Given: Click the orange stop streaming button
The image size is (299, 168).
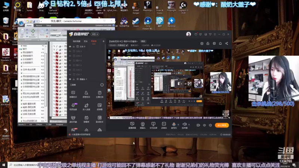Looking at the screenshot, I should click(x=222, y=125).
